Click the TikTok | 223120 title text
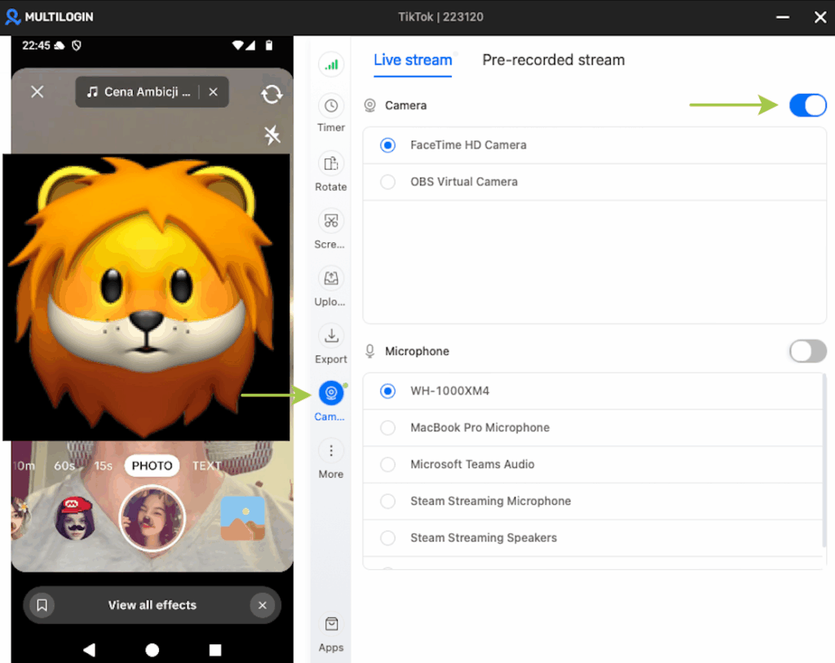 [x=441, y=16]
